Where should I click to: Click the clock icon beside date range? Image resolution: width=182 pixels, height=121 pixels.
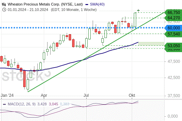click(x=4, y=10)
